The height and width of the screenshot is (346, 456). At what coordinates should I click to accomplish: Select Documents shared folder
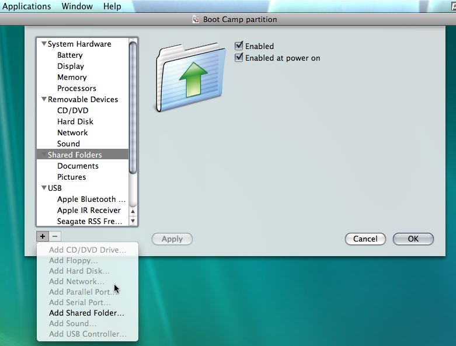(x=82, y=166)
